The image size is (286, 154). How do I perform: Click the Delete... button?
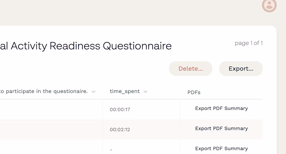190,68
